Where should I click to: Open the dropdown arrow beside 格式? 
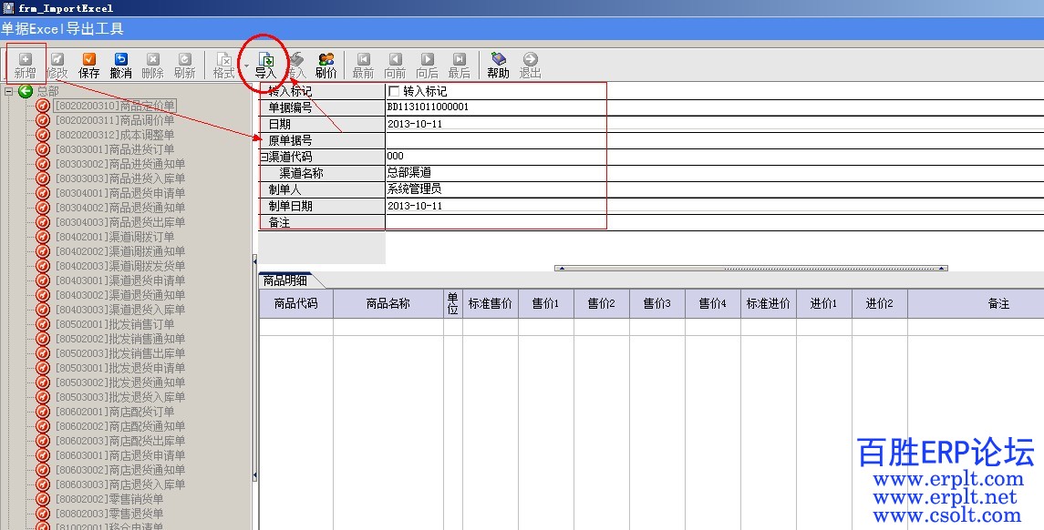245,66
